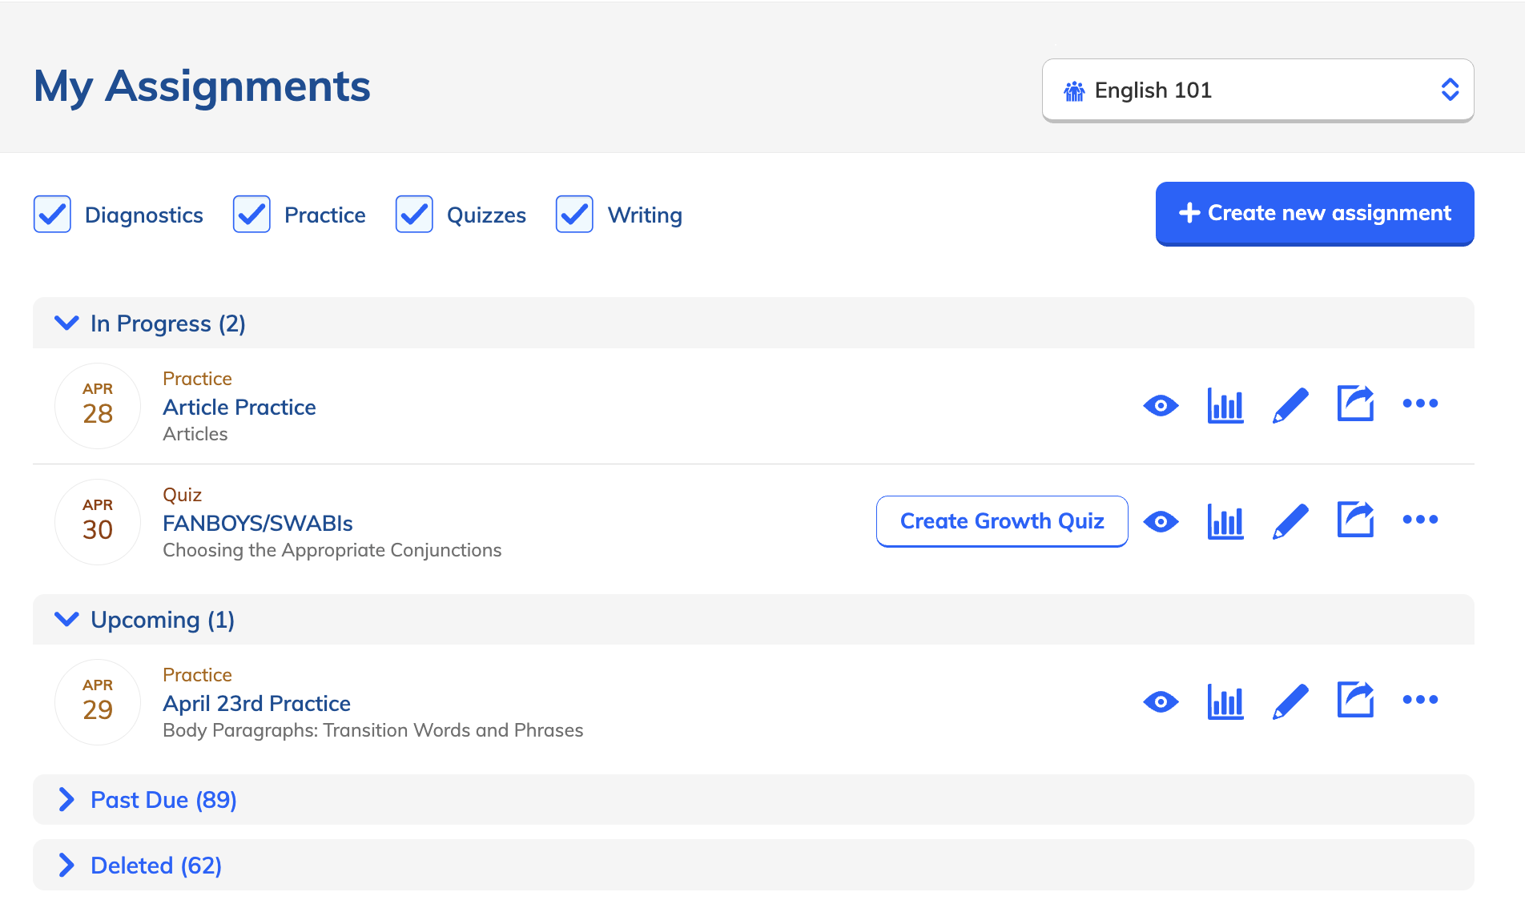The height and width of the screenshot is (916, 1525).
Task: Preview the Article Practice assignment via eye icon
Action: pyautogui.click(x=1161, y=405)
